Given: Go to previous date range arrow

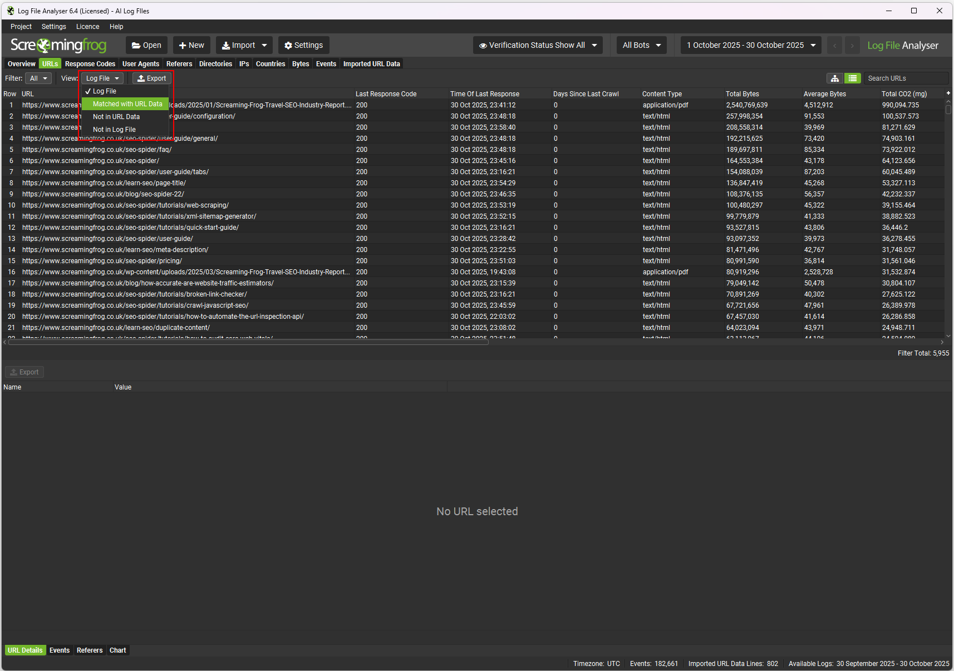Looking at the screenshot, I should [x=834, y=46].
